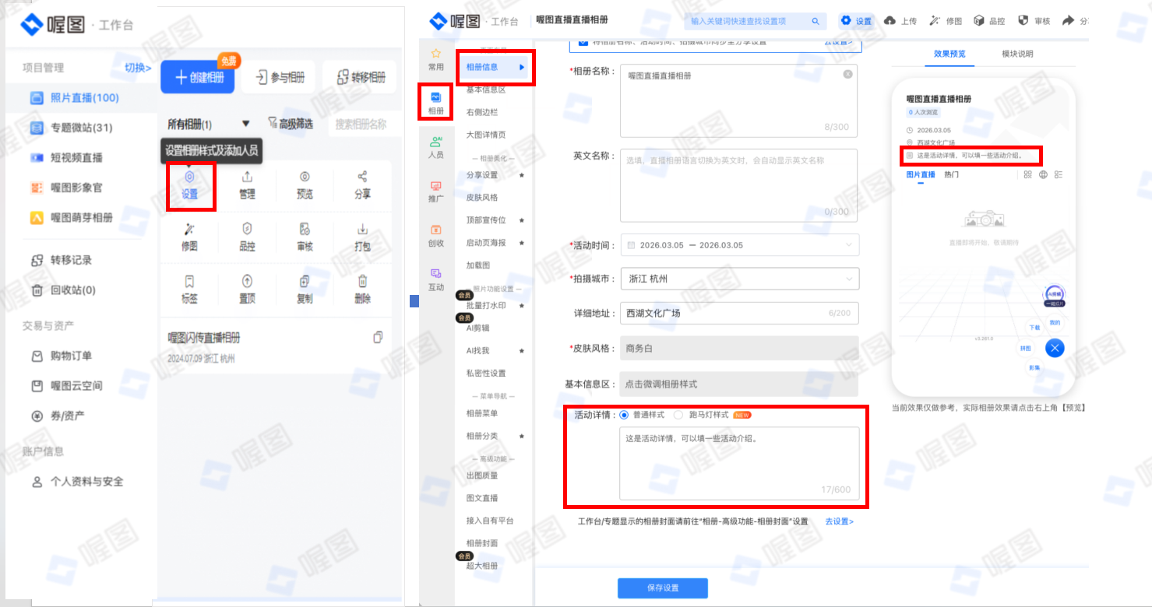Switch to the 模块说明 tab
This screenshot has width=1152, height=607.
coord(1017,54)
